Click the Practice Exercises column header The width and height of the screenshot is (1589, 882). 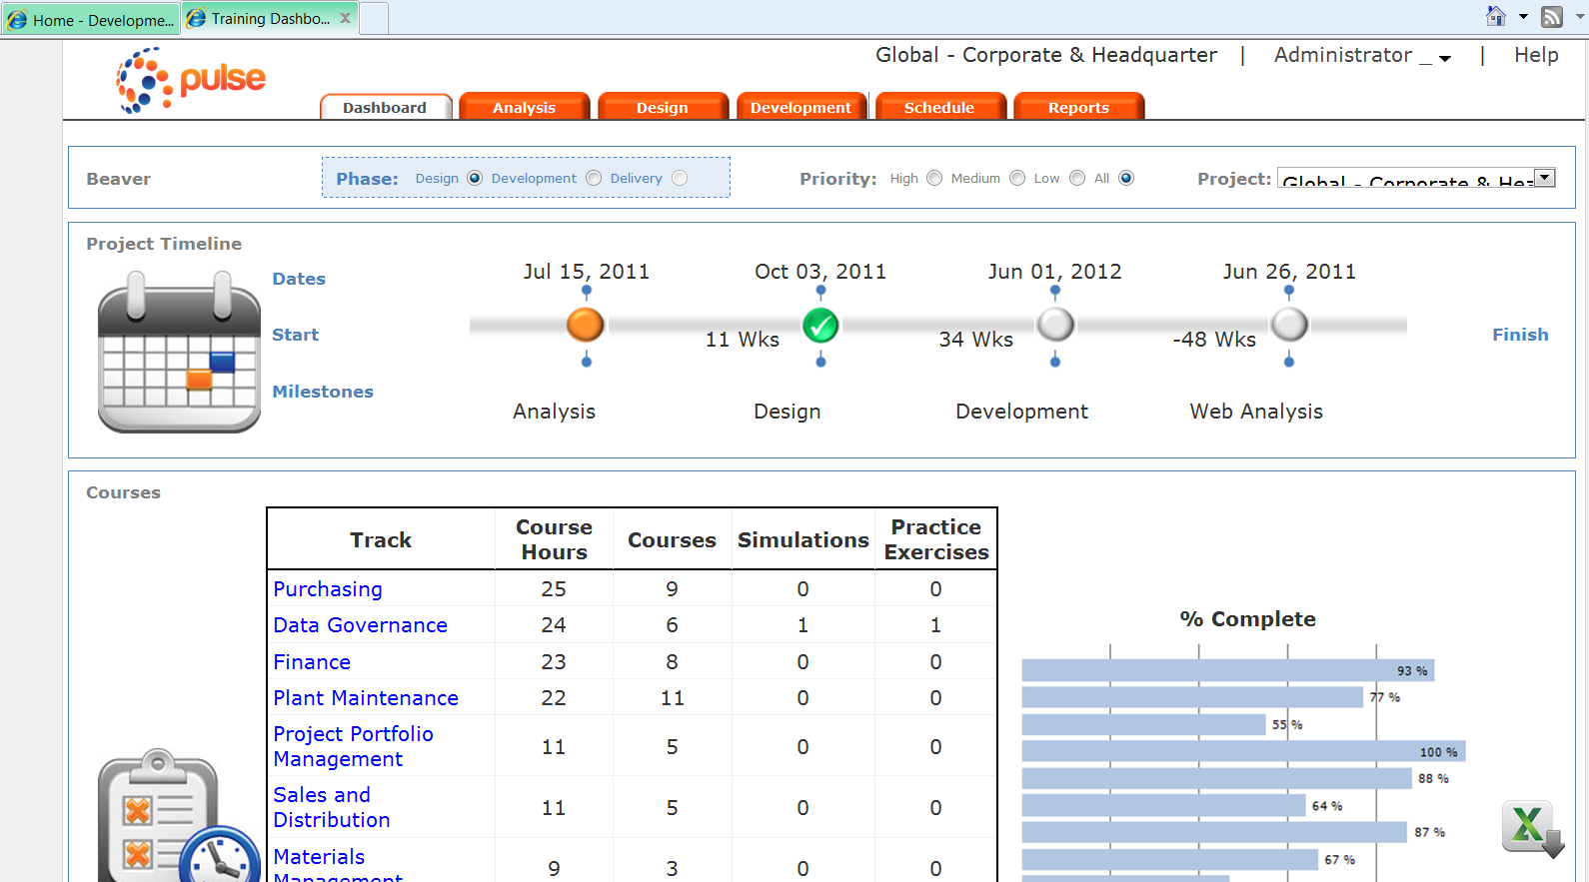pos(936,539)
